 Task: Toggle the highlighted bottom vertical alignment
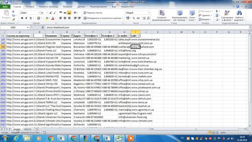[x=69, y=13]
